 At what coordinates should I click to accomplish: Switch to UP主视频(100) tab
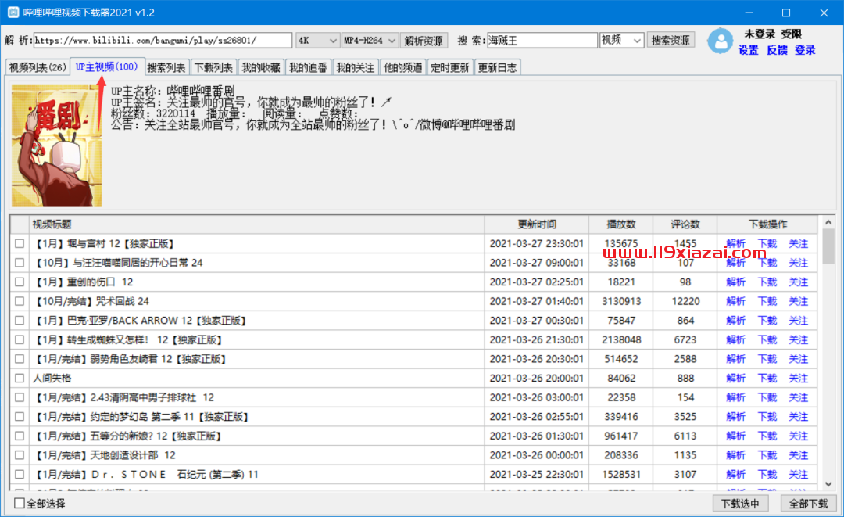pyautogui.click(x=106, y=66)
